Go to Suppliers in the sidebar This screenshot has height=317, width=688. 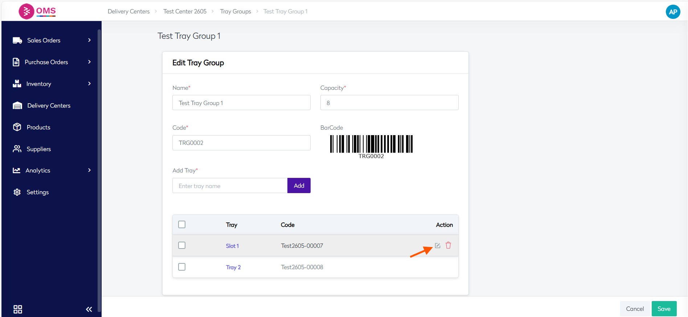38,149
